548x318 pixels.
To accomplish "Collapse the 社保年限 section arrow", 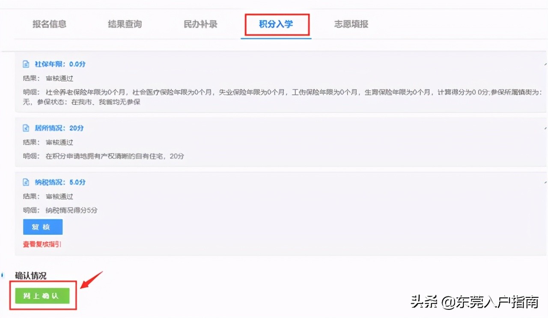I will pos(545,64).
